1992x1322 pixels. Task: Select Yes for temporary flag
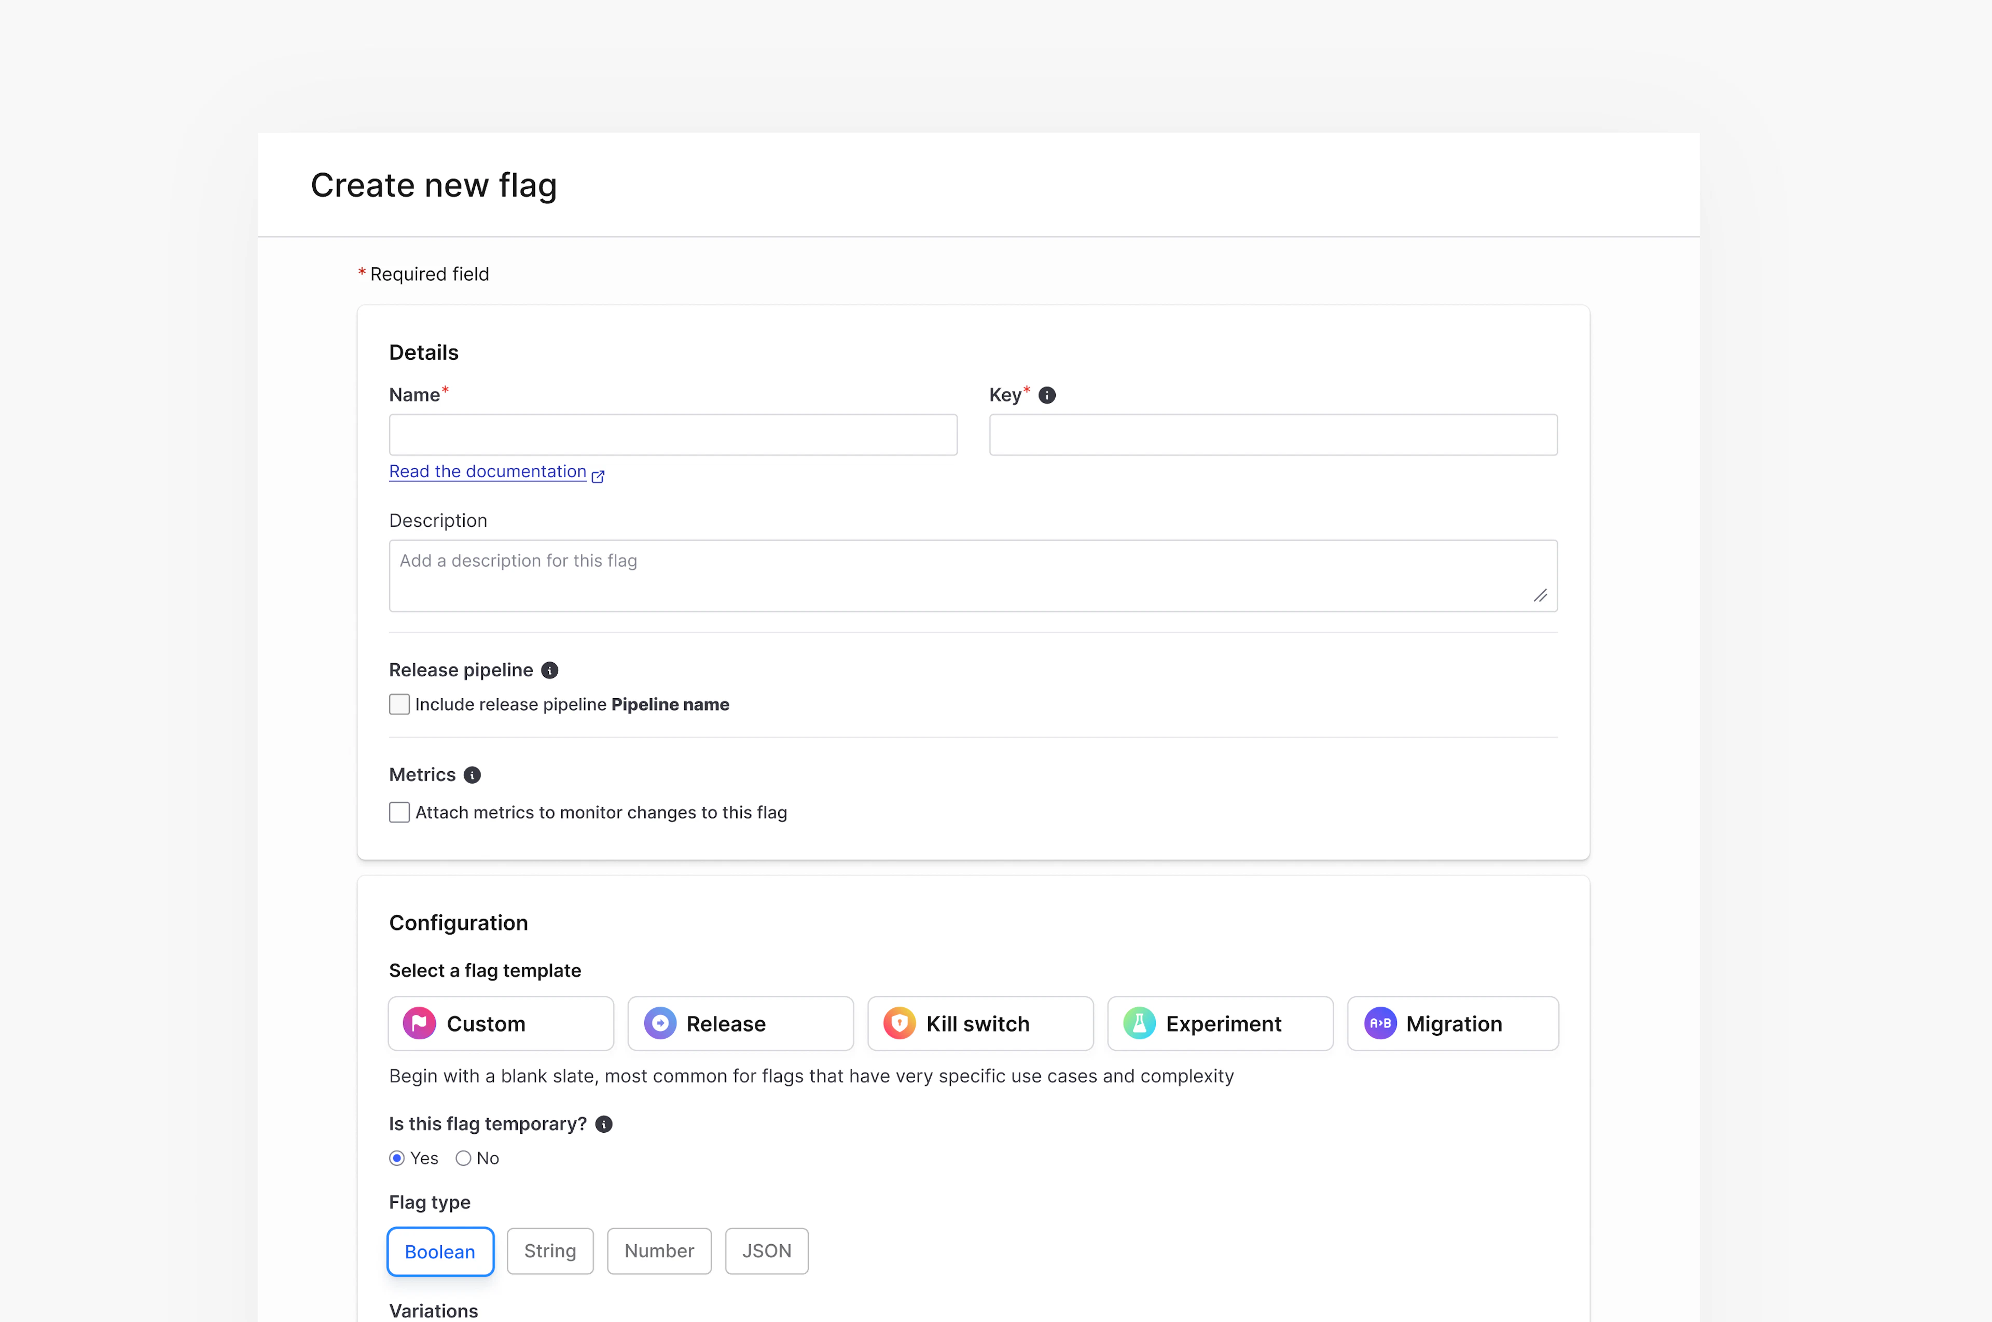pos(397,1158)
